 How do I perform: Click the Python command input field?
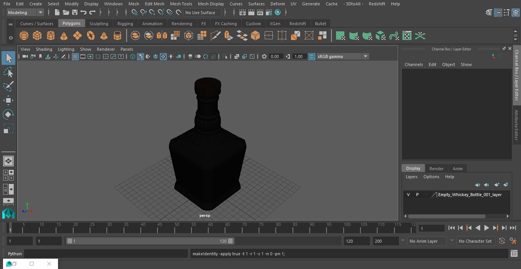[106, 254]
